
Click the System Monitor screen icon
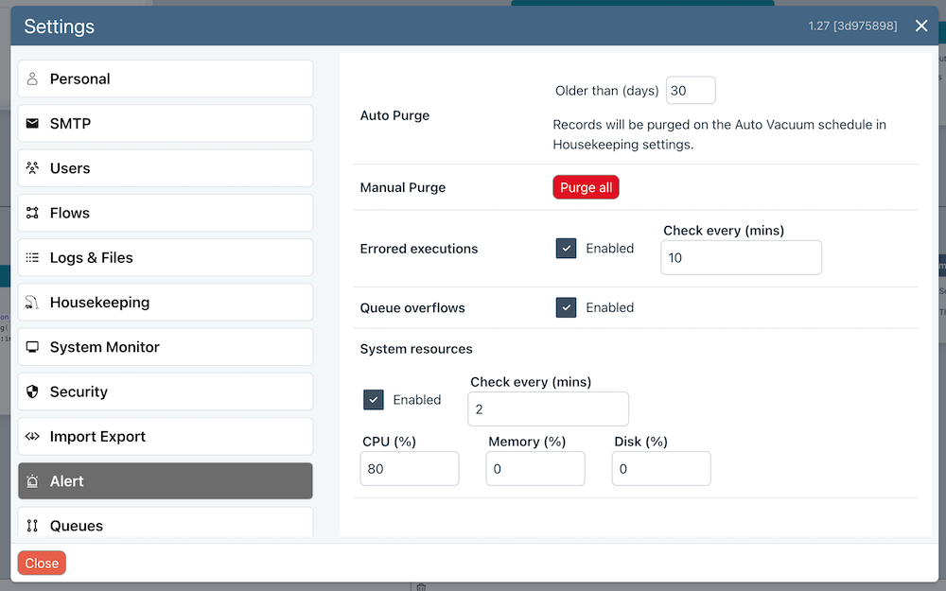click(x=32, y=347)
